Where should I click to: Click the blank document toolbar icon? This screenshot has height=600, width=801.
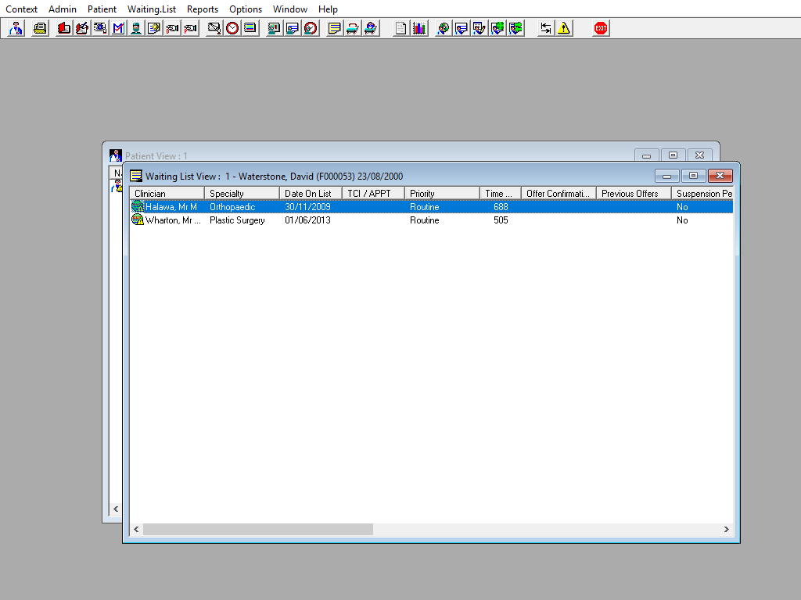tap(401, 28)
